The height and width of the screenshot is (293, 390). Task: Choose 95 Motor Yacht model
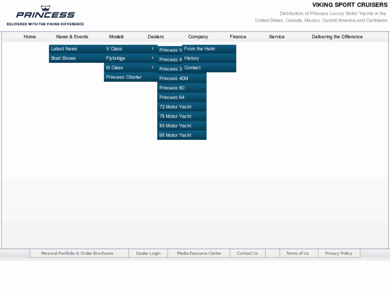[182, 135]
